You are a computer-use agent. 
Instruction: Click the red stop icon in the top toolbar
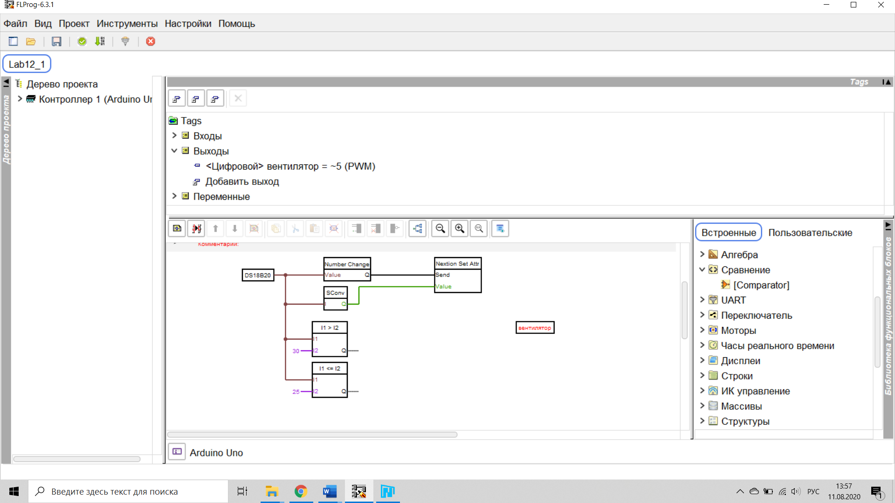coord(151,41)
